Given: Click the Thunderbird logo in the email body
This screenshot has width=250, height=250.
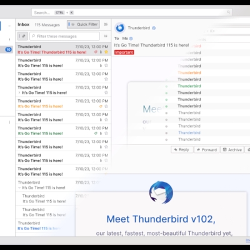Looking at the screenshot, I should coord(161,192).
